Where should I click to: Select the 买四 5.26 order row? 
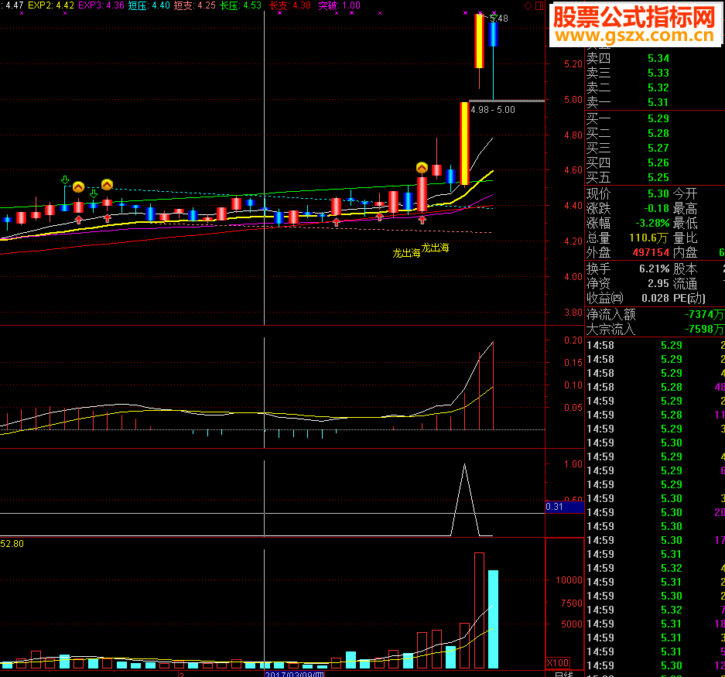655,162
